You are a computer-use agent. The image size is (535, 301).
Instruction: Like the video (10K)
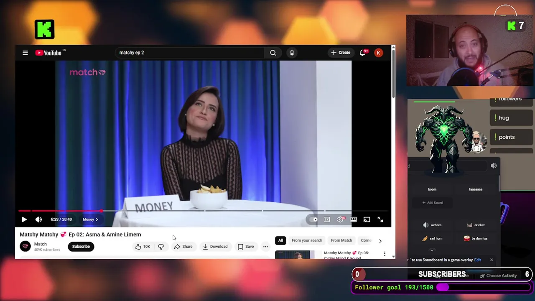[143, 247]
